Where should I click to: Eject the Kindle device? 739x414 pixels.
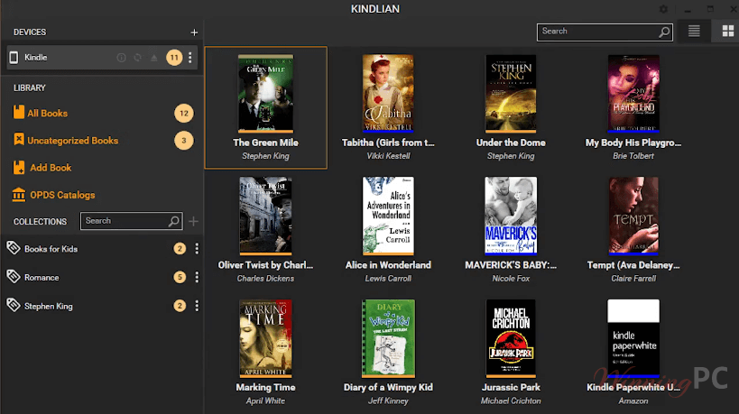point(154,58)
